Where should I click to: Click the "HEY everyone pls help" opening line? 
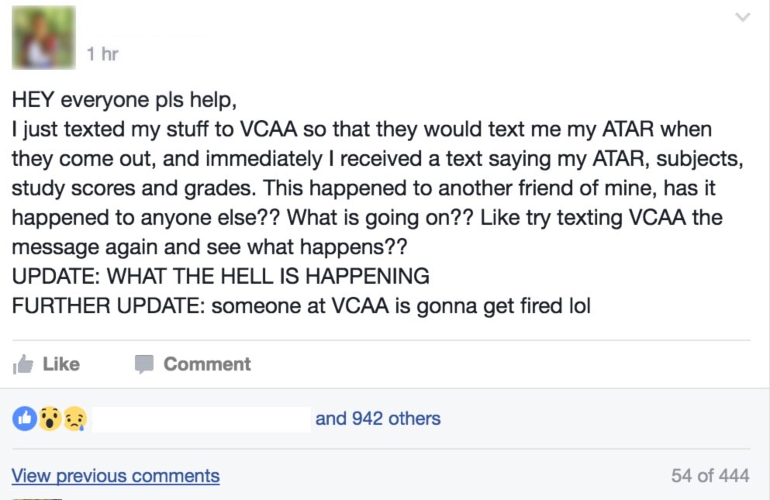(x=123, y=100)
